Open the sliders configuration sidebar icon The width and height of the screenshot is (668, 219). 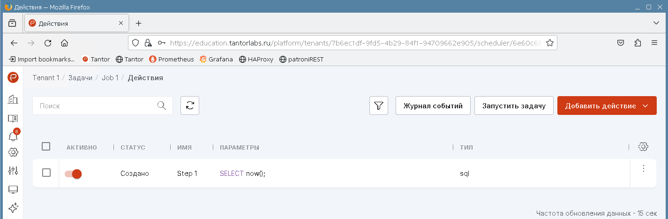pyautogui.click(x=13, y=171)
